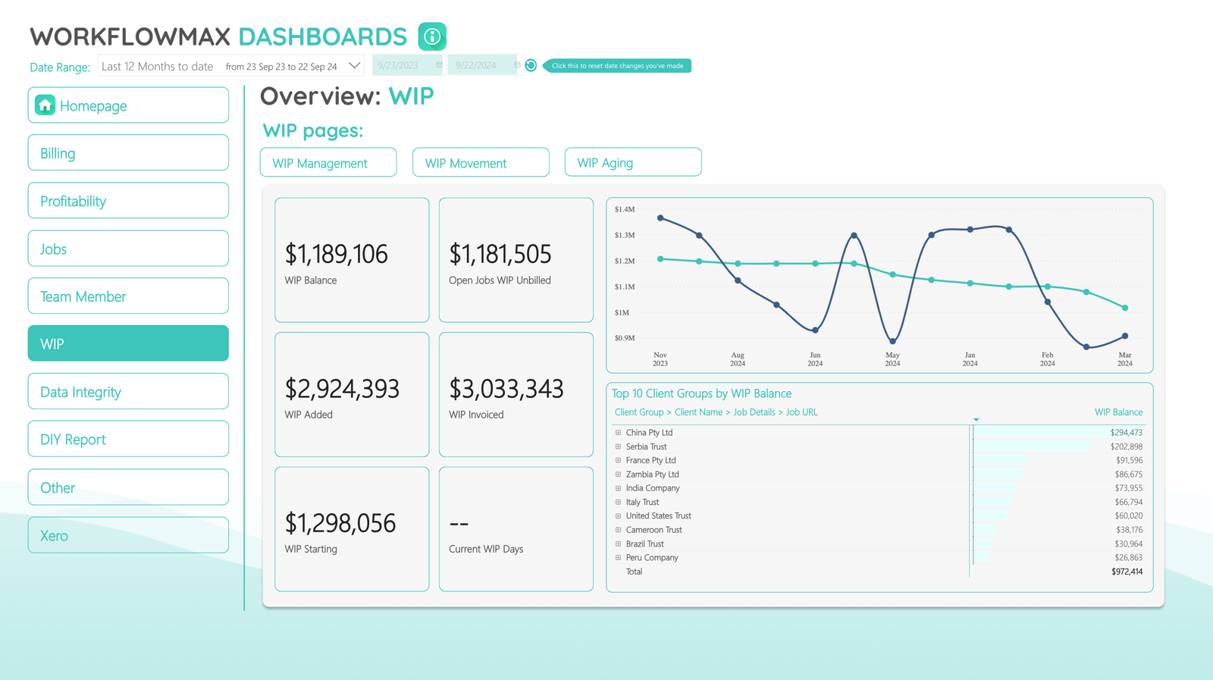
Task: Click the WIP Balance column header
Action: [x=1117, y=412]
